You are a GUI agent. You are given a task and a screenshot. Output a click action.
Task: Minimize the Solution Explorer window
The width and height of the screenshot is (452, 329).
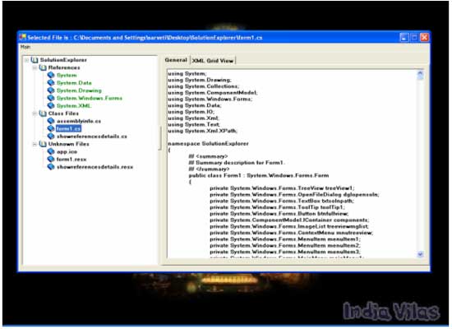coord(404,37)
